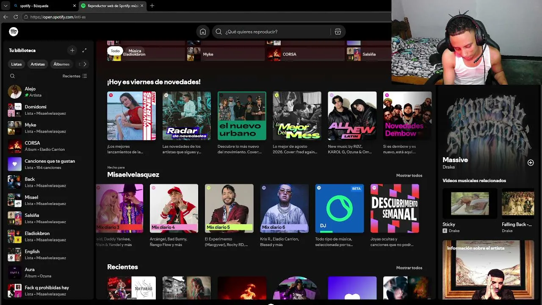Switch to the spotify - Búsqueda browser tab
The height and width of the screenshot is (305, 542).
(x=44, y=6)
